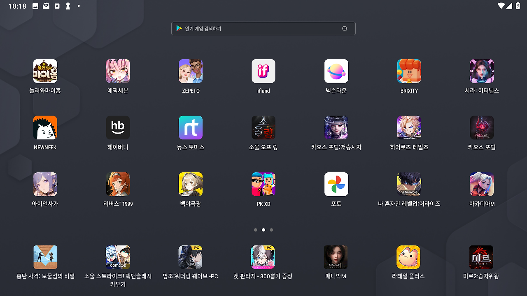This screenshot has height=296, width=527.
Task: Open the ZEPETO app icon
Action: tap(191, 71)
